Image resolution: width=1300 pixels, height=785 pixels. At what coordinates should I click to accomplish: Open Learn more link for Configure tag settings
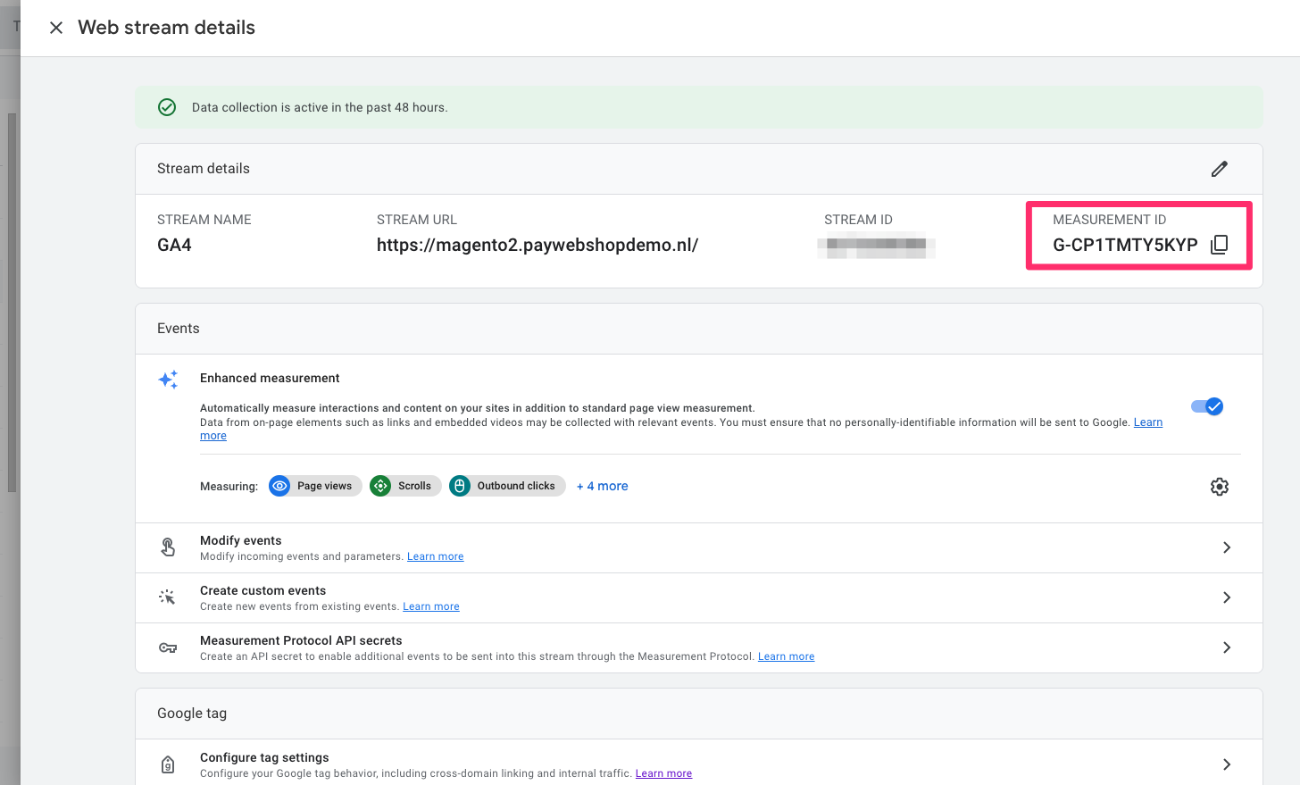click(663, 773)
